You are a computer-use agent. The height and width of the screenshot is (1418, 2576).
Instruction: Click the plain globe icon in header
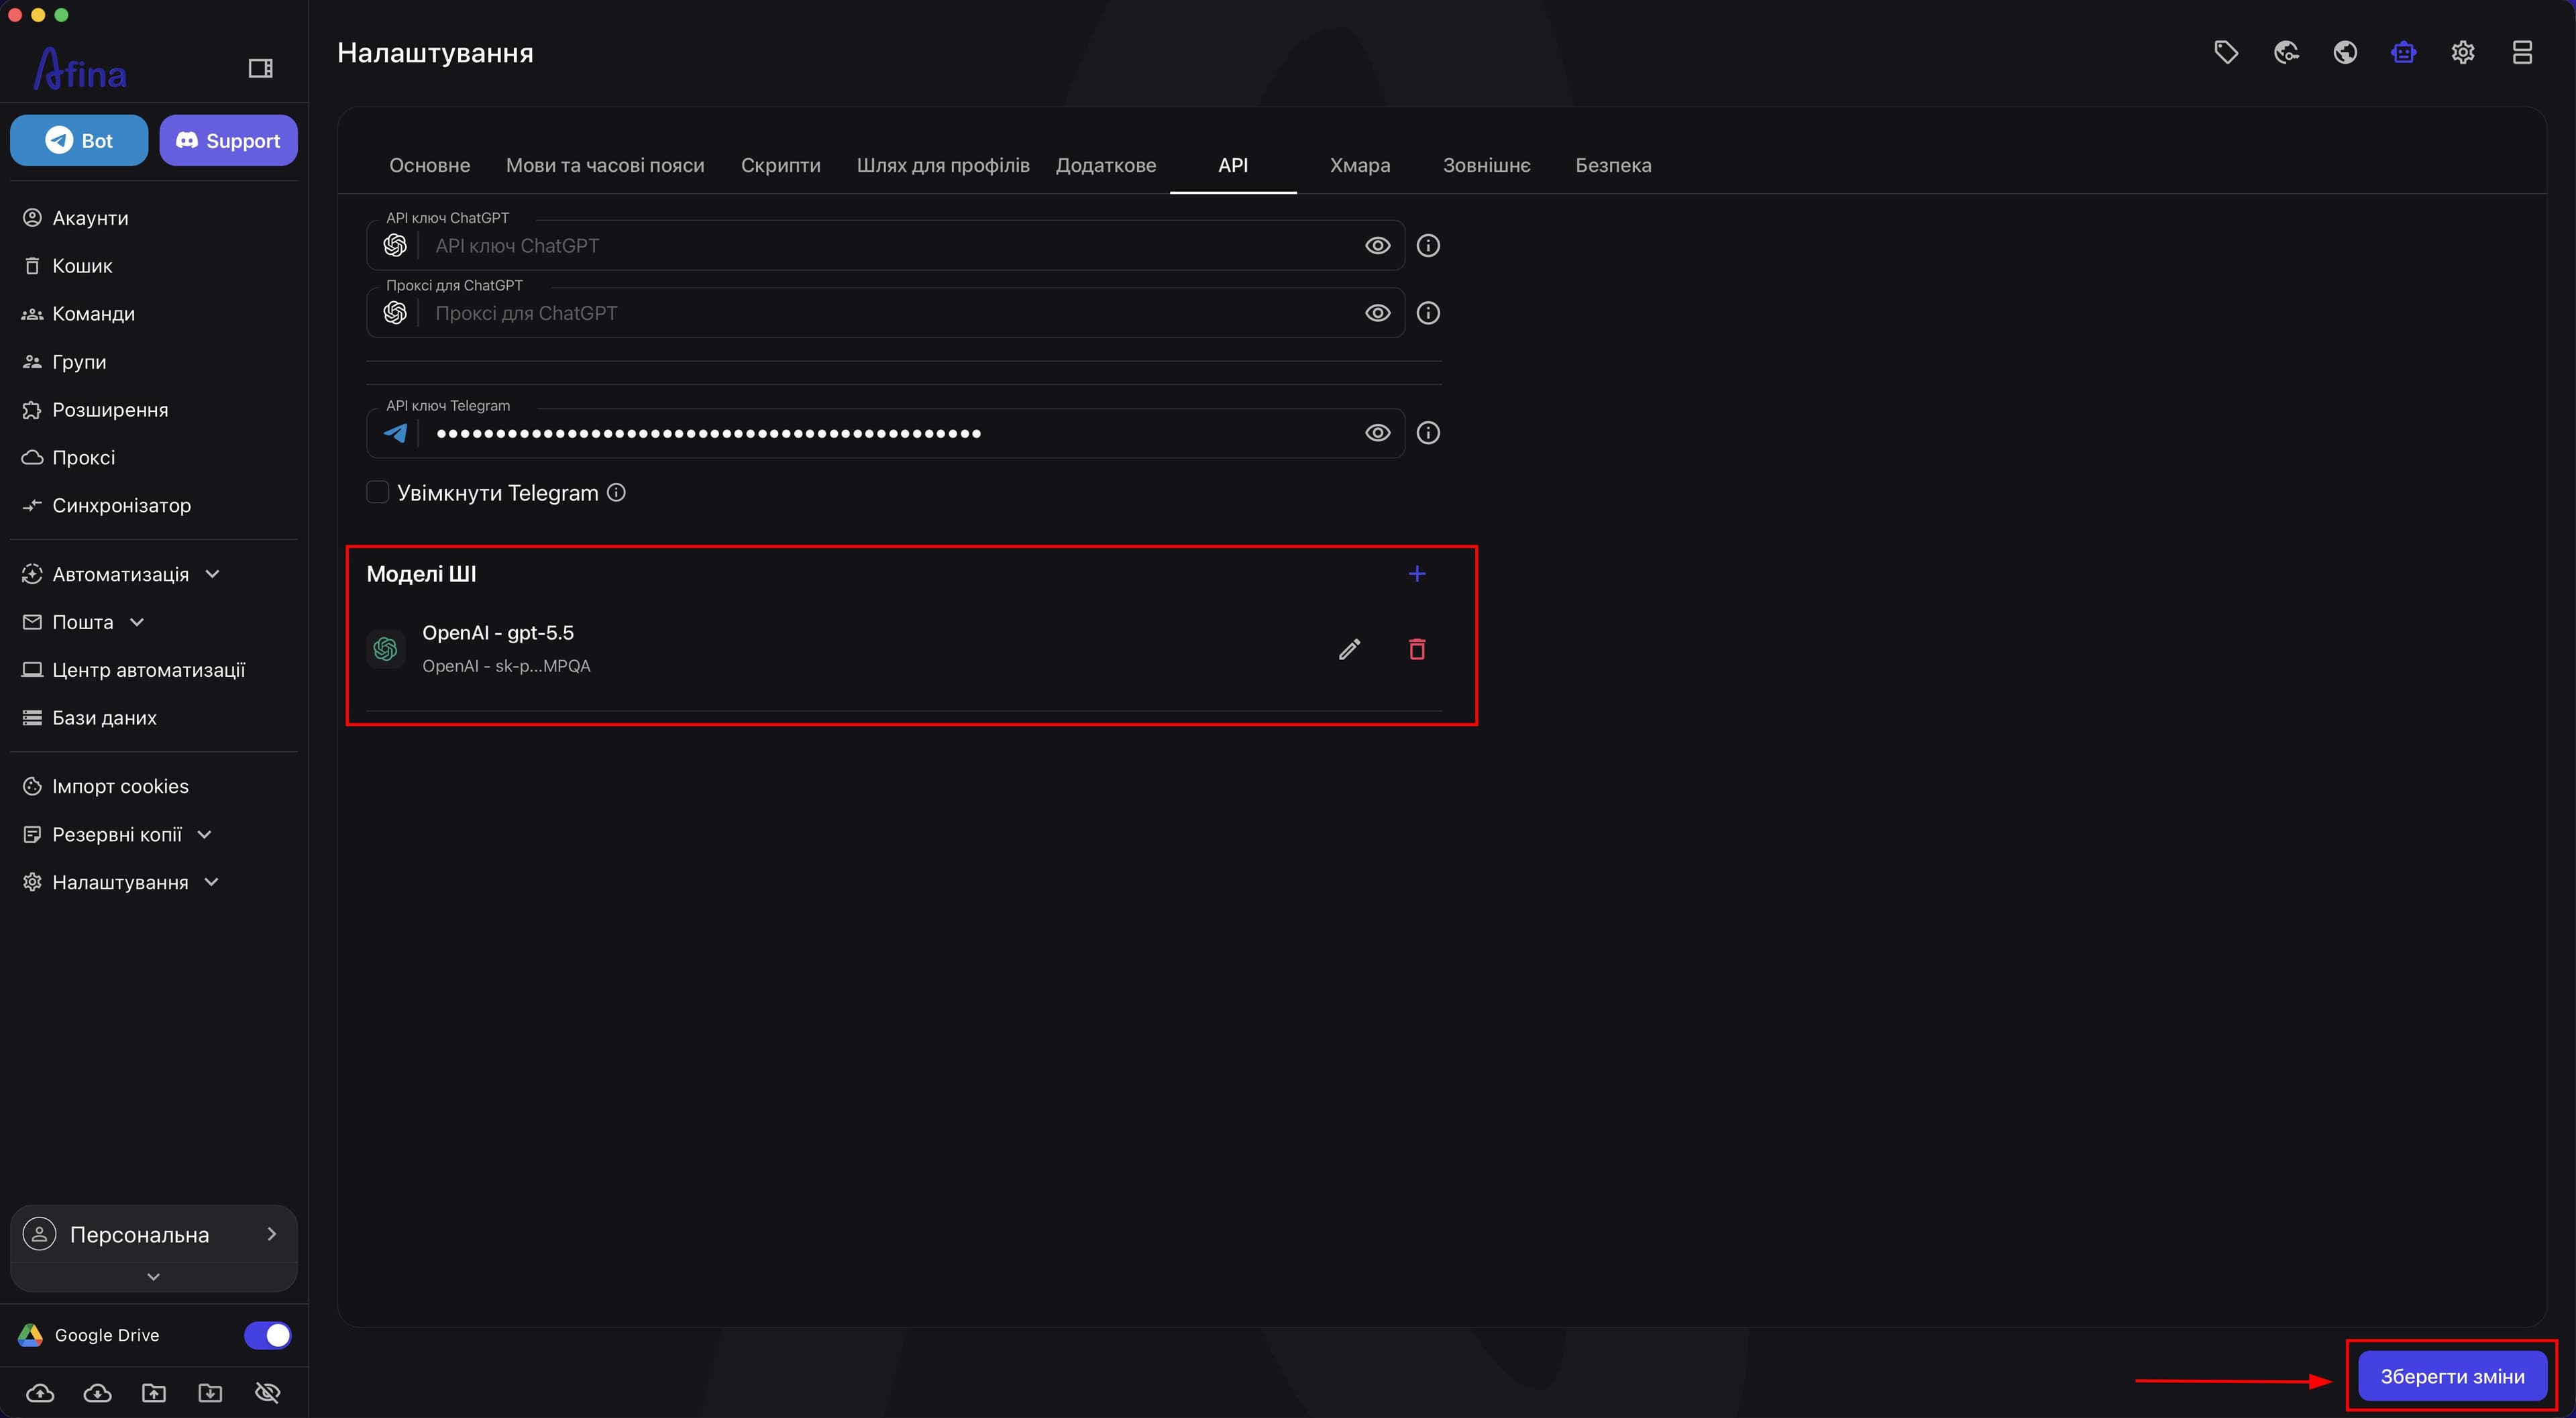[x=2345, y=52]
